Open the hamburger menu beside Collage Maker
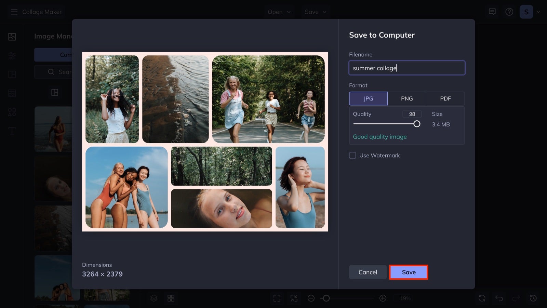 (14, 12)
